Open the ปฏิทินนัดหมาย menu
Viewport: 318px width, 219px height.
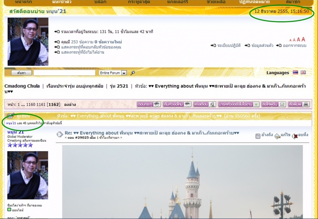[x=254, y=2]
